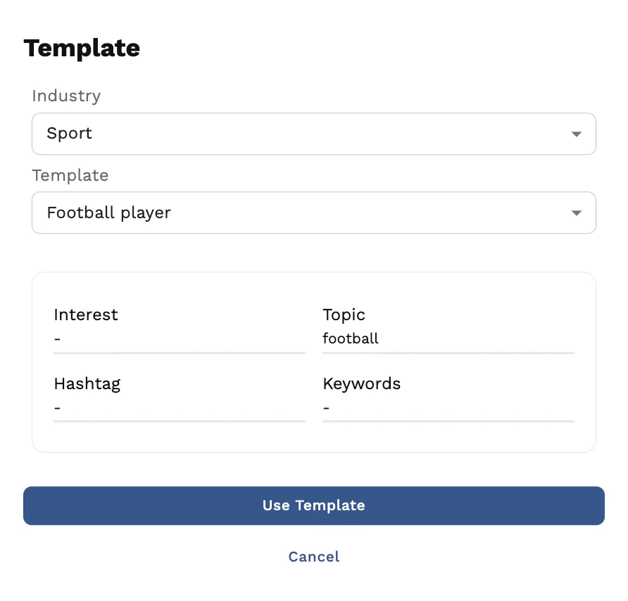
Task: Cancel the template dialog
Action: [x=314, y=557]
